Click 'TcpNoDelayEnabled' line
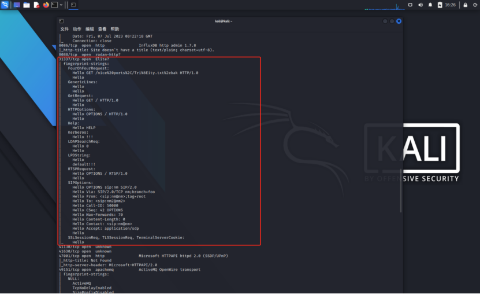 coord(92,288)
